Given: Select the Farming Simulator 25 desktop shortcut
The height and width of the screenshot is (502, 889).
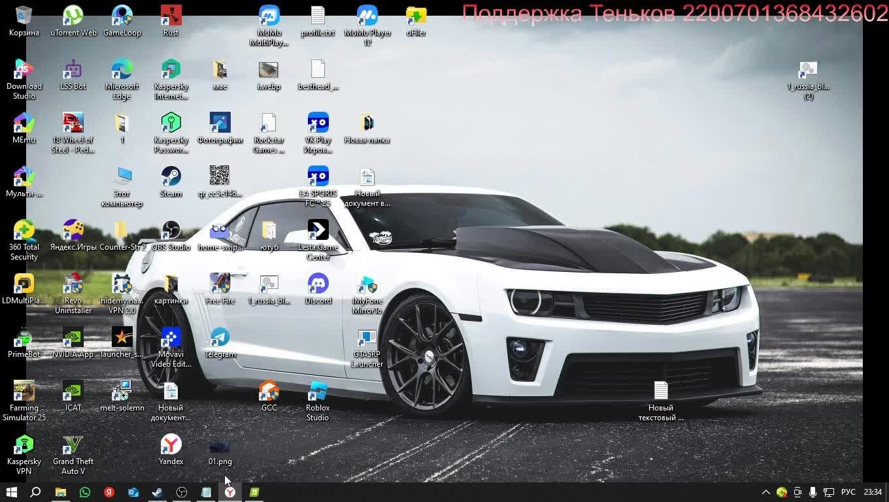Looking at the screenshot, I should [x=24, y=401].
